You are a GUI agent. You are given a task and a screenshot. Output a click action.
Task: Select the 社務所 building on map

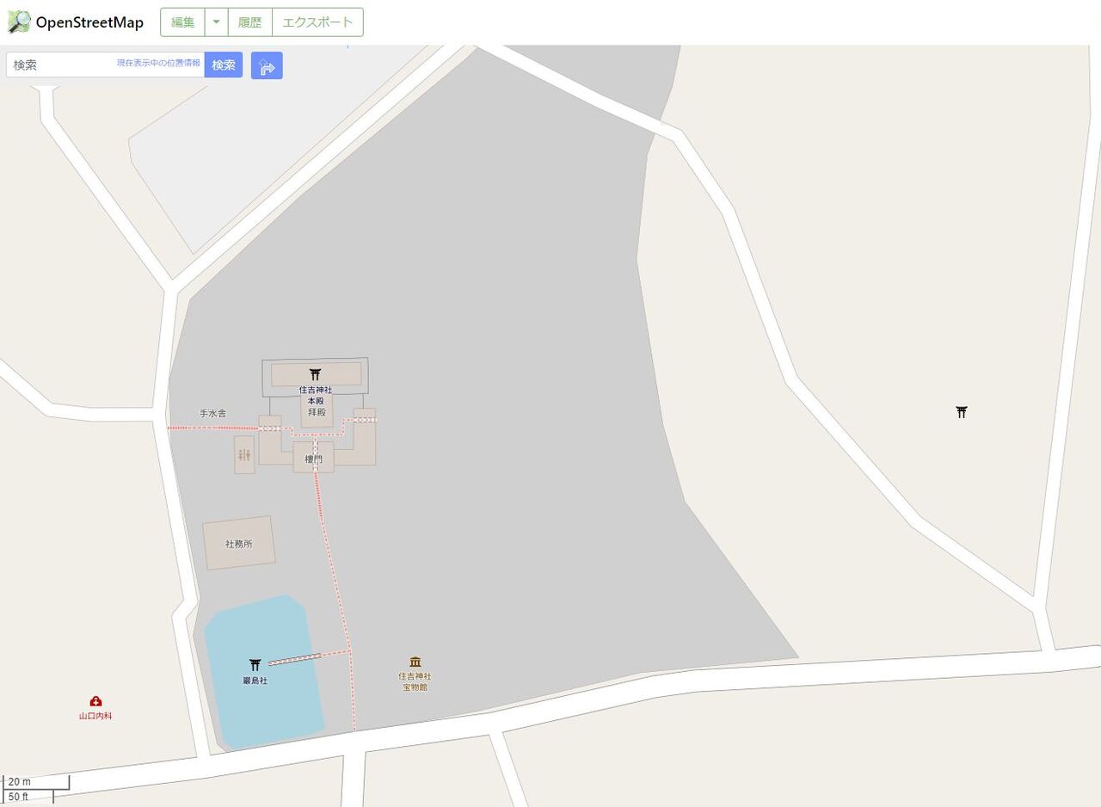[239, 543]
